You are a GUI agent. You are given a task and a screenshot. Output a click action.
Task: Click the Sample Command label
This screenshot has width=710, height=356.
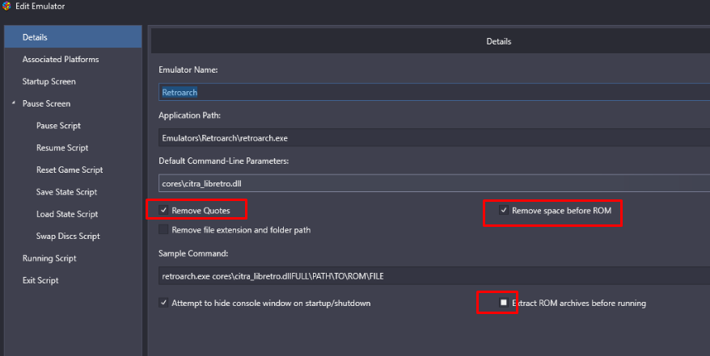point(193,253)
